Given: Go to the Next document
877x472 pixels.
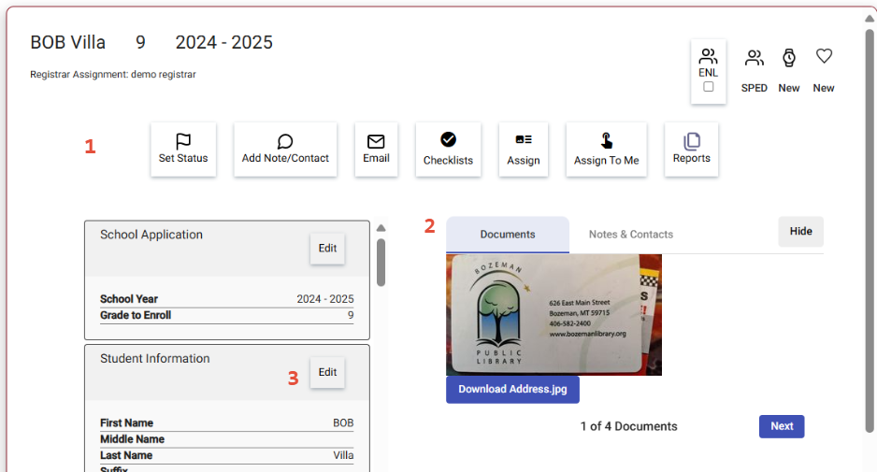Looking at the screenshot, I should (782, 426).
